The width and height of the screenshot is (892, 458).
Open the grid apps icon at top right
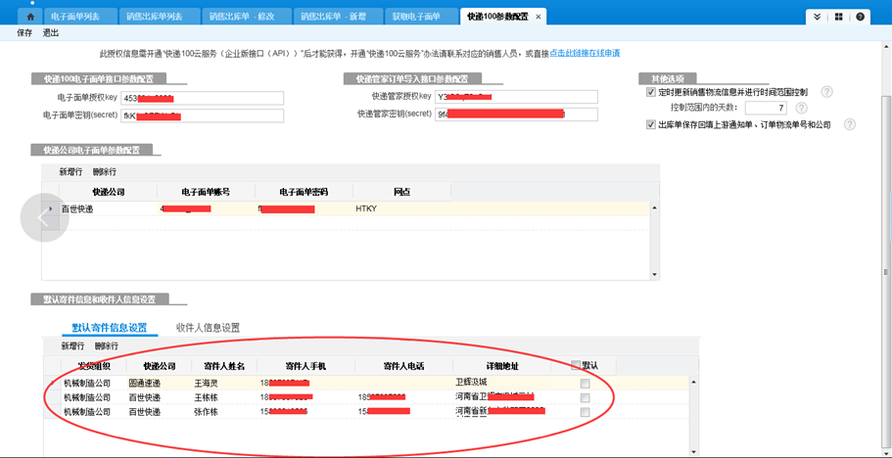(839, 17)
